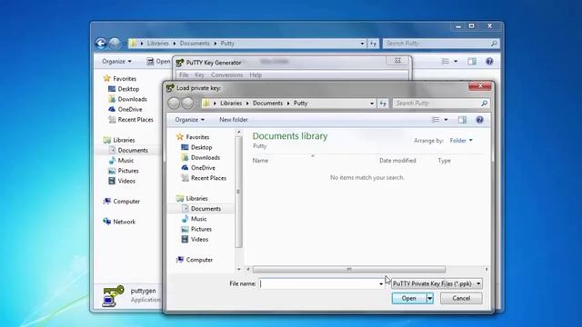Toggle Explorer window preview pane icon

click(472, 61)
